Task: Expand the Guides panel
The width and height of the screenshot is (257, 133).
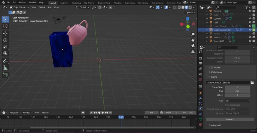Action: (x=209, y=67)
